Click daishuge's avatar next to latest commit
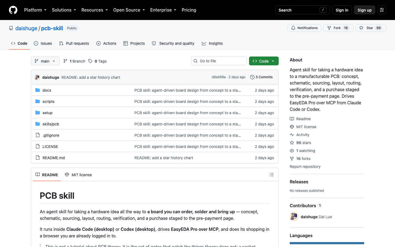This screenshot has height=247, width=395. [37, 77]
